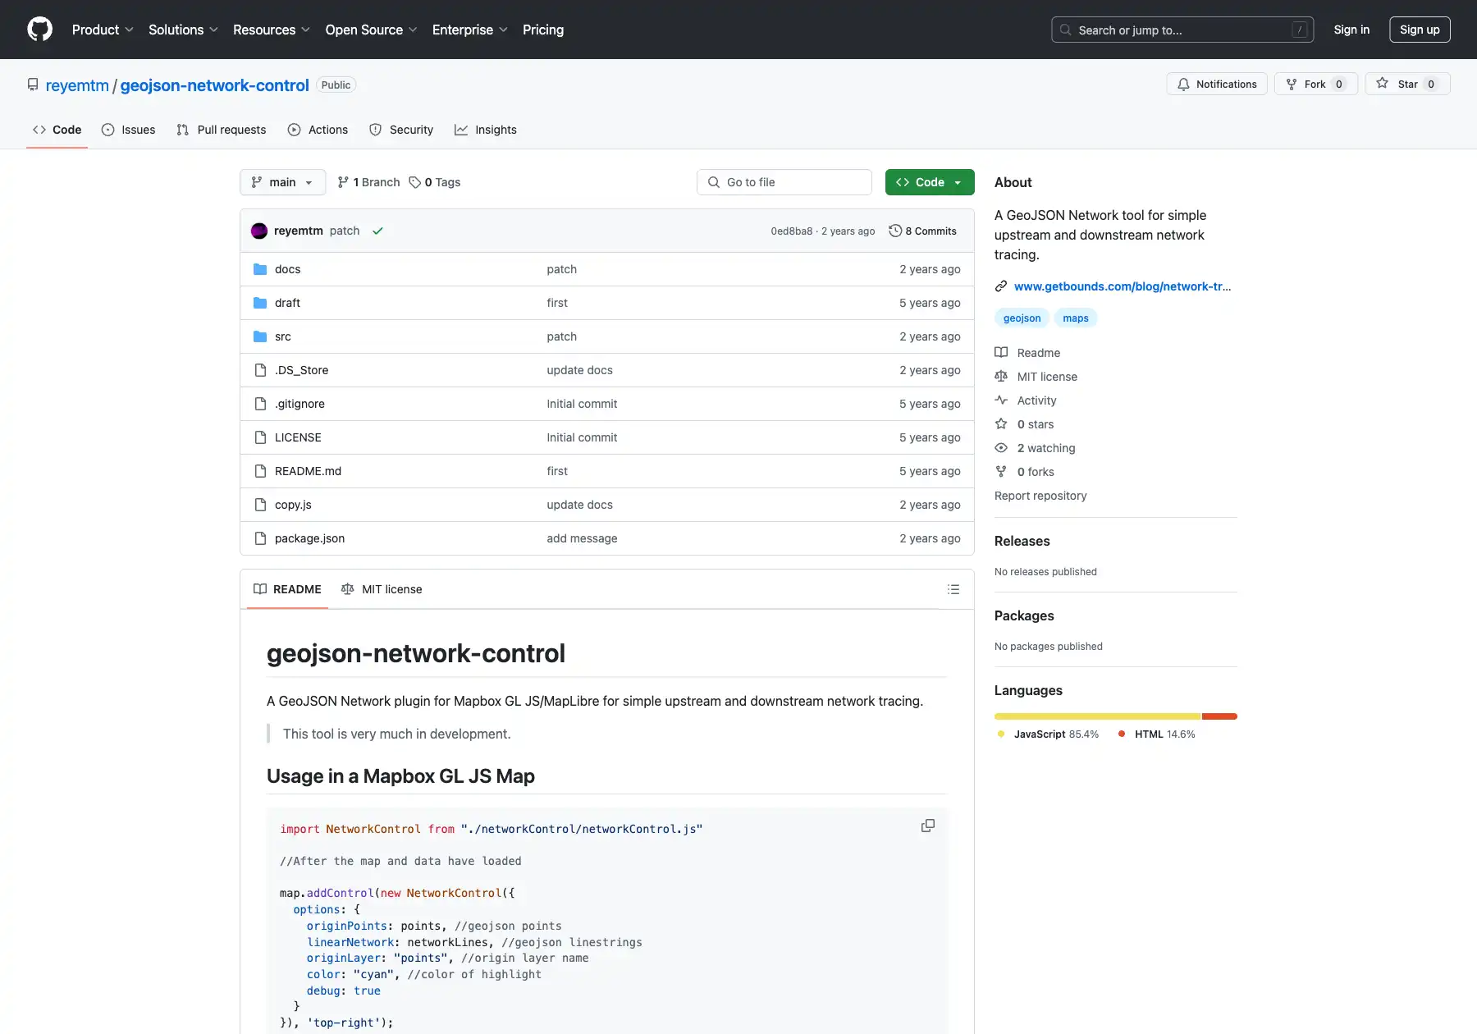Switch to the Issues tab
Viewport: 1477px width, 1034px height.
click(x=129, y=130)
